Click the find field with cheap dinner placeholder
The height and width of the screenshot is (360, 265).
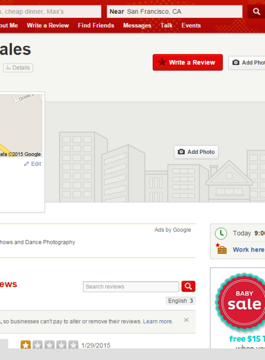[x=51, y=12]
